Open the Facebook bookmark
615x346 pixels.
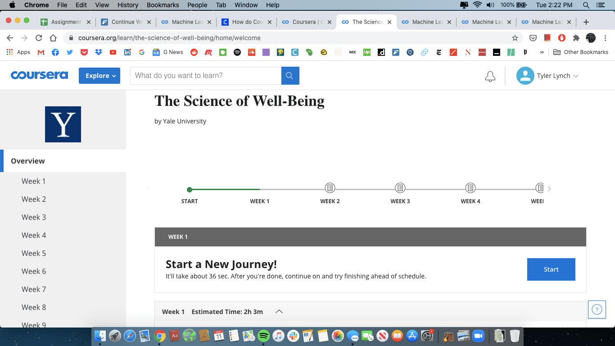(x=55, y=52)
